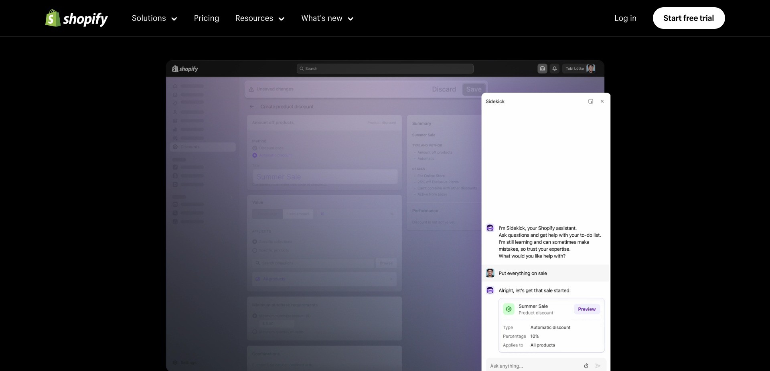Open the What's new dropdown
770x371 pixels.
tap(327, 18)
